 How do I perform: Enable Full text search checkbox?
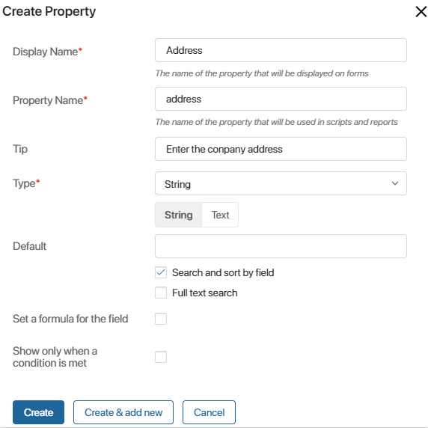point(161,293)
